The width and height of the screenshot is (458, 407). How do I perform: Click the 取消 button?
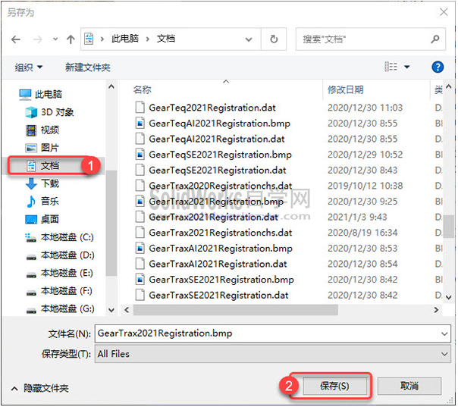(409, 386)
